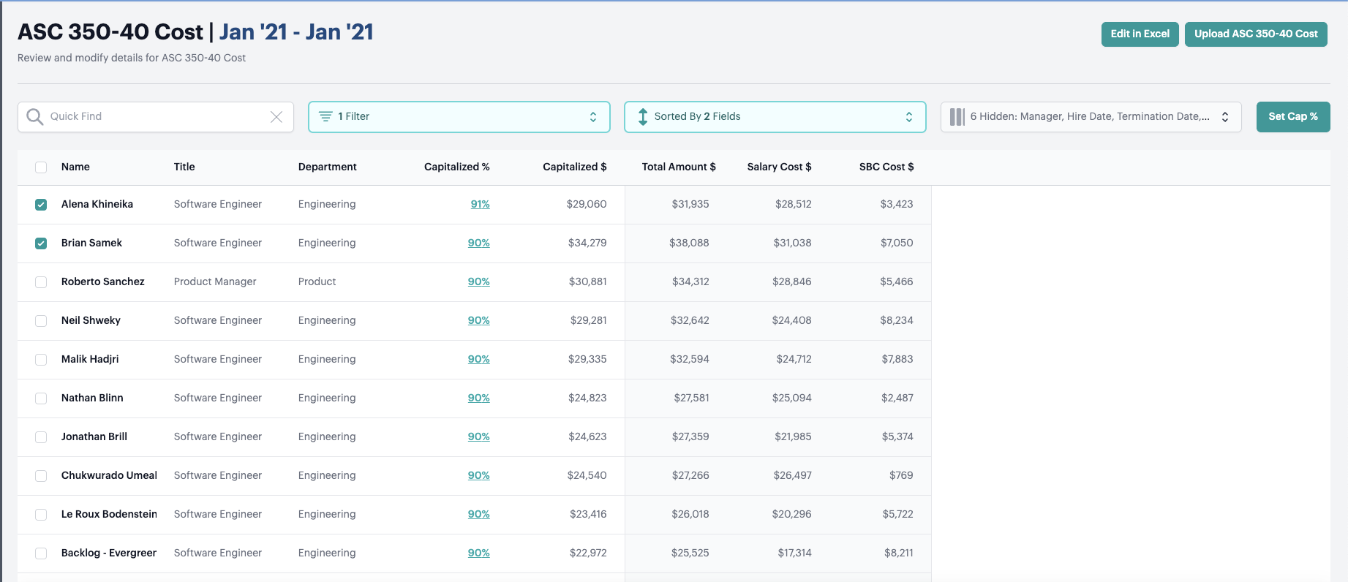Click the $28,846 salary cost cell
The image size is (1348, 582).
click(x=792, y=281)
